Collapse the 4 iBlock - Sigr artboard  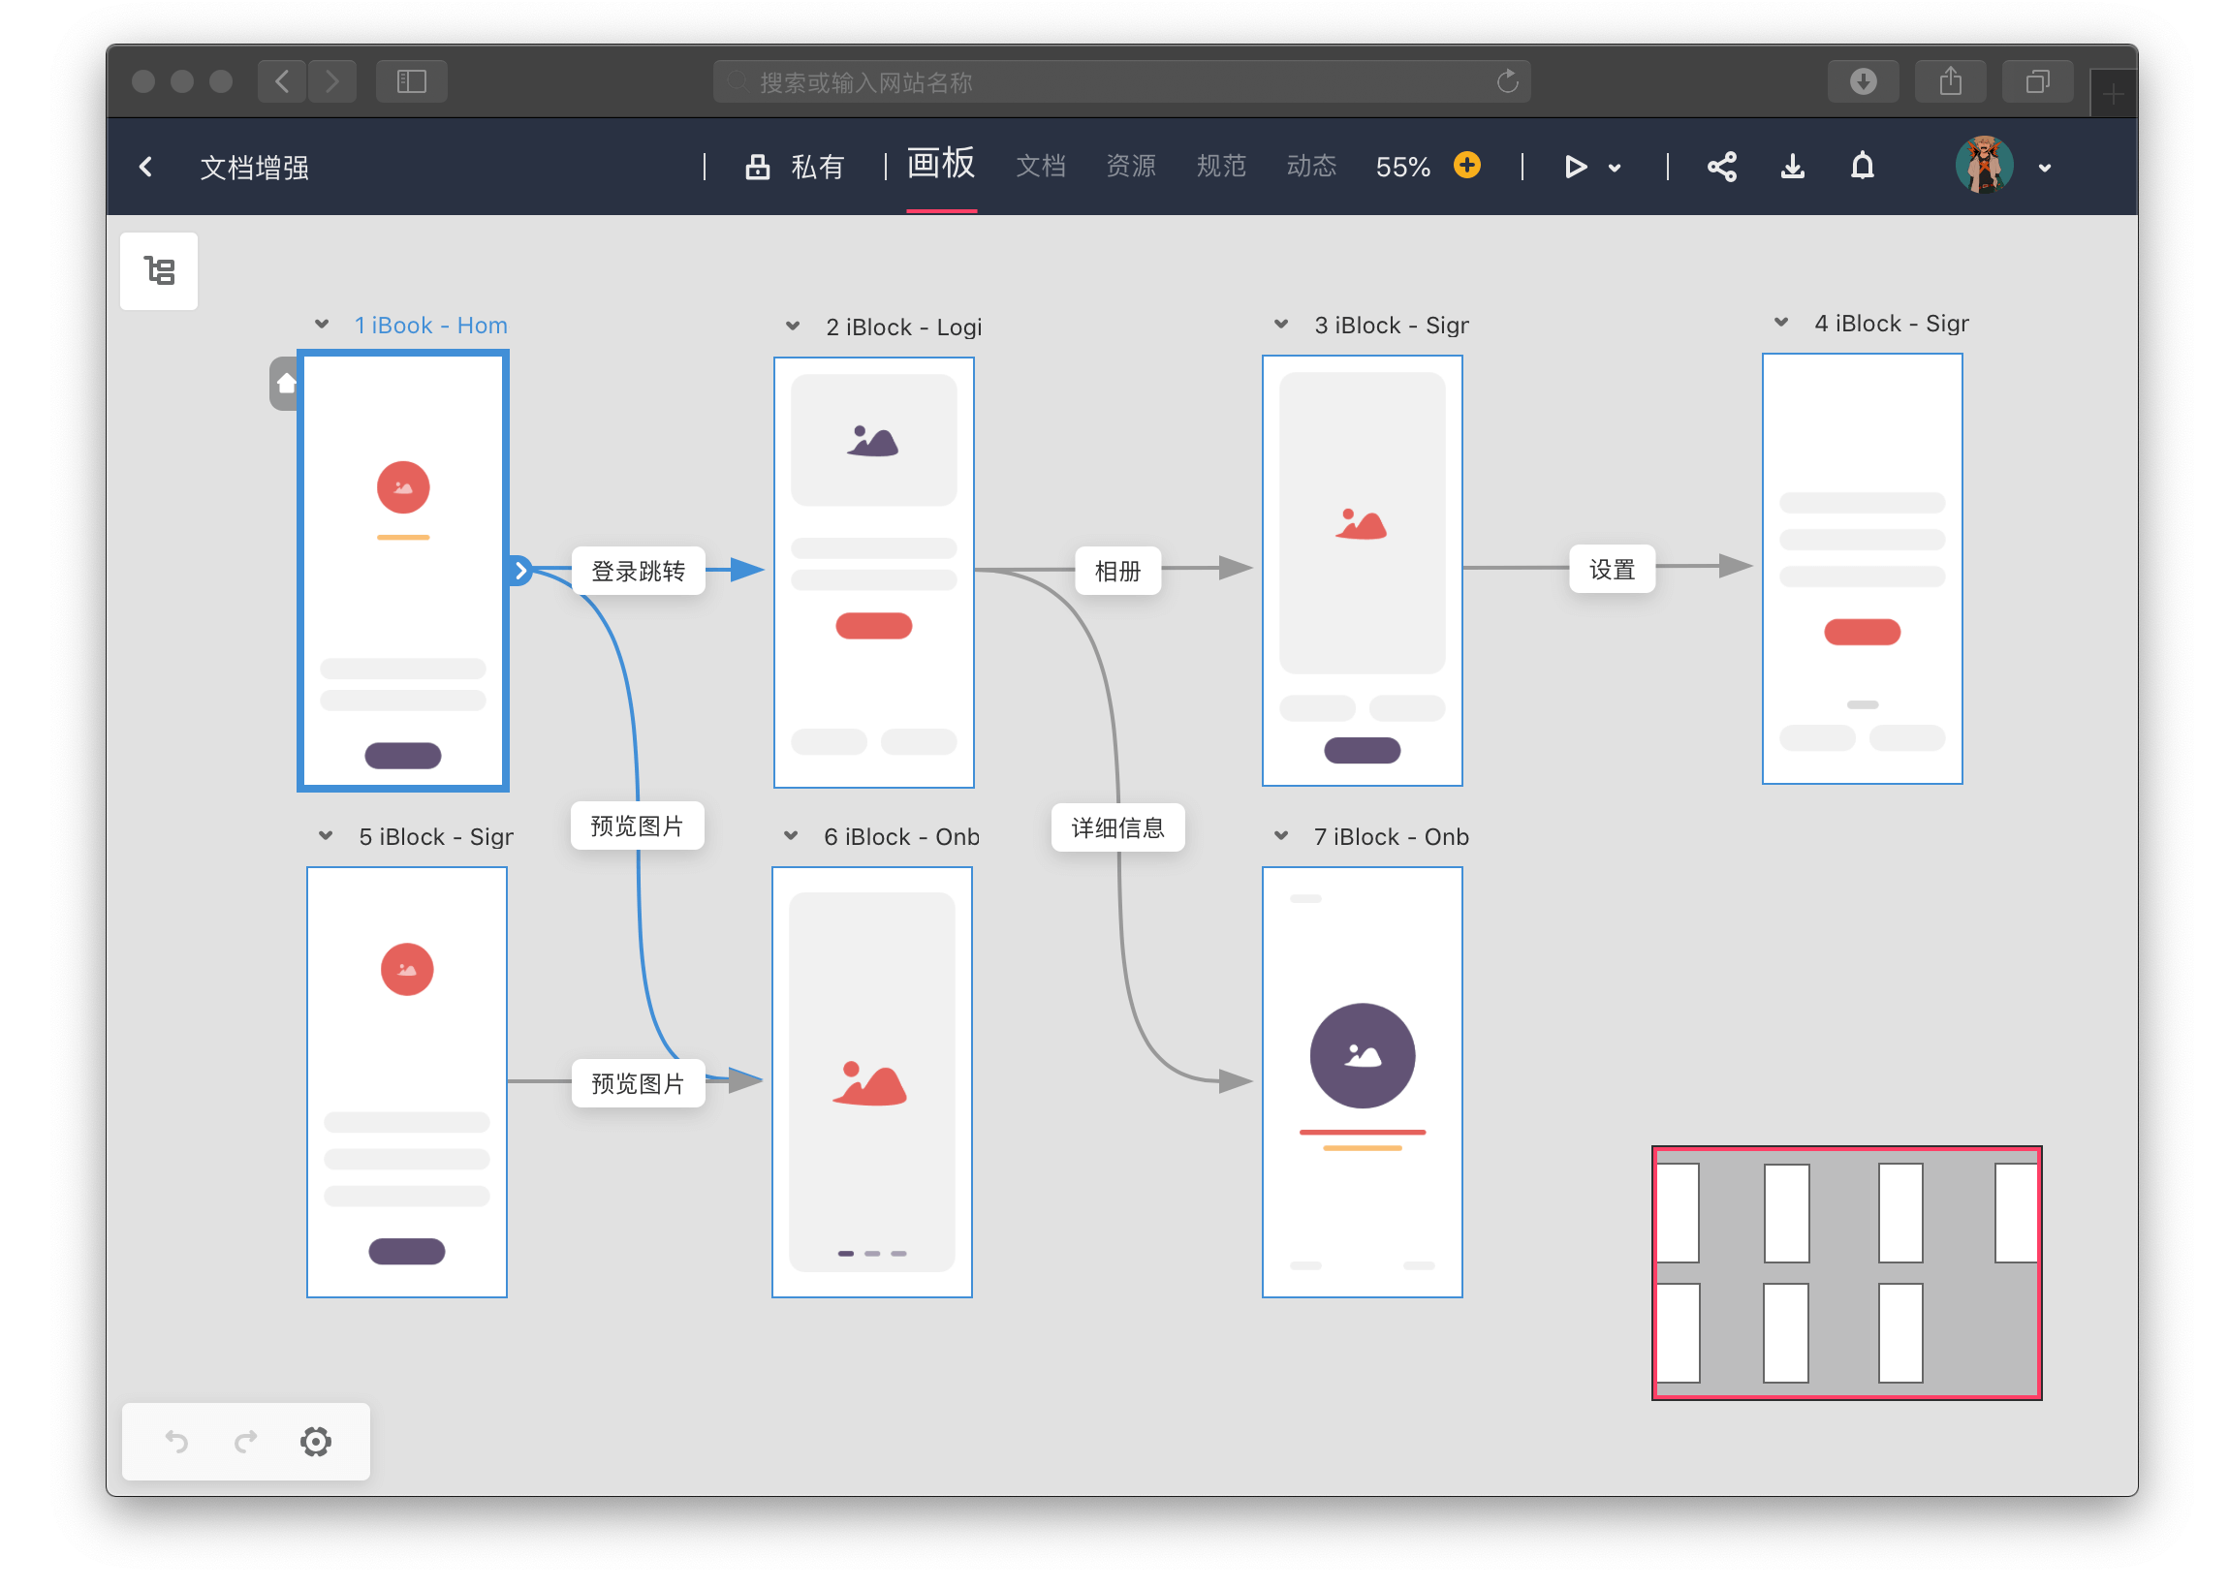tap(1781, 323)
